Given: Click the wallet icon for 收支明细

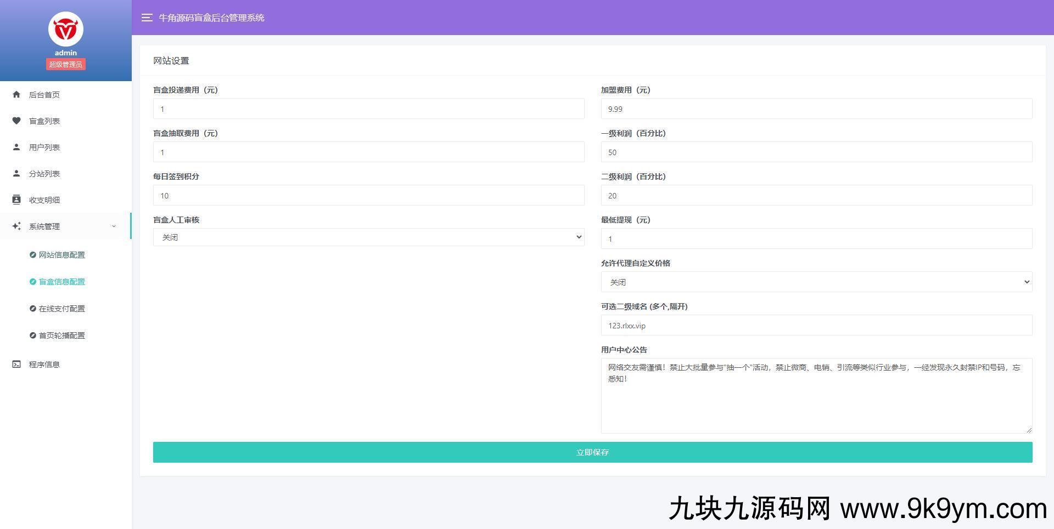Looking at the screenshot, I should [16, 200].
